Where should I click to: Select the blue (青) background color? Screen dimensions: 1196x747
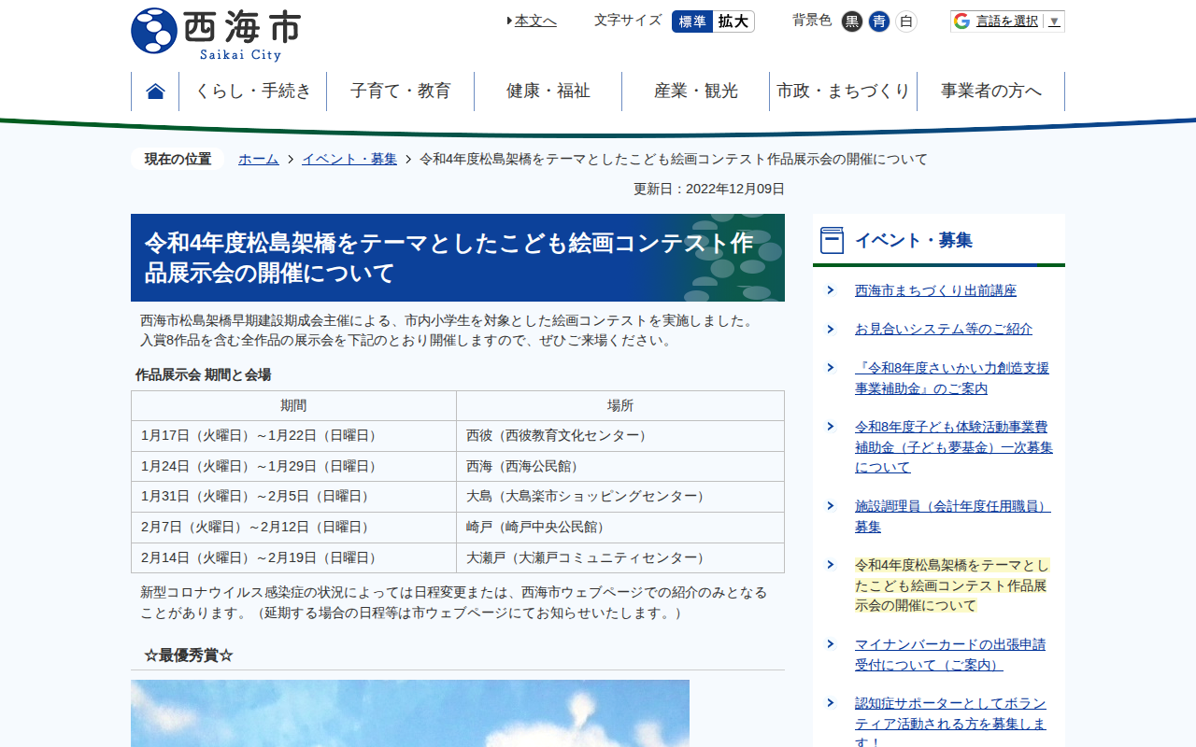tap(878, 21)
